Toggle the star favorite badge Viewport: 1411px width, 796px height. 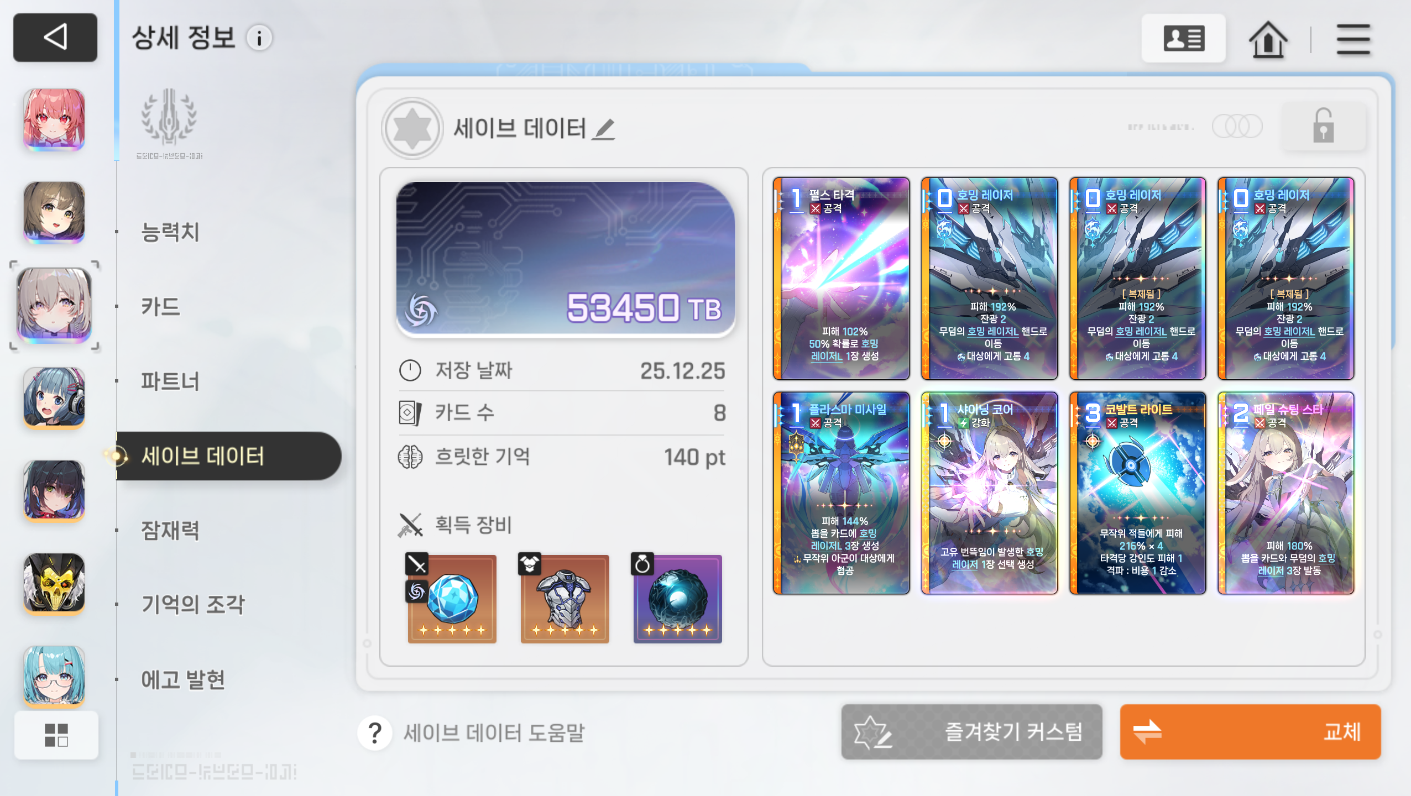tap(412, 128)
